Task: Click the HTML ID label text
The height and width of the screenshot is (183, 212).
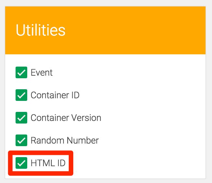Action: click(x=48, y=163)
